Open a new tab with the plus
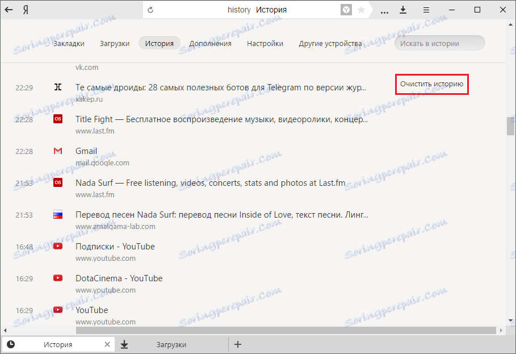This screenshot has width=516, height=354. (x=238, y=344)
